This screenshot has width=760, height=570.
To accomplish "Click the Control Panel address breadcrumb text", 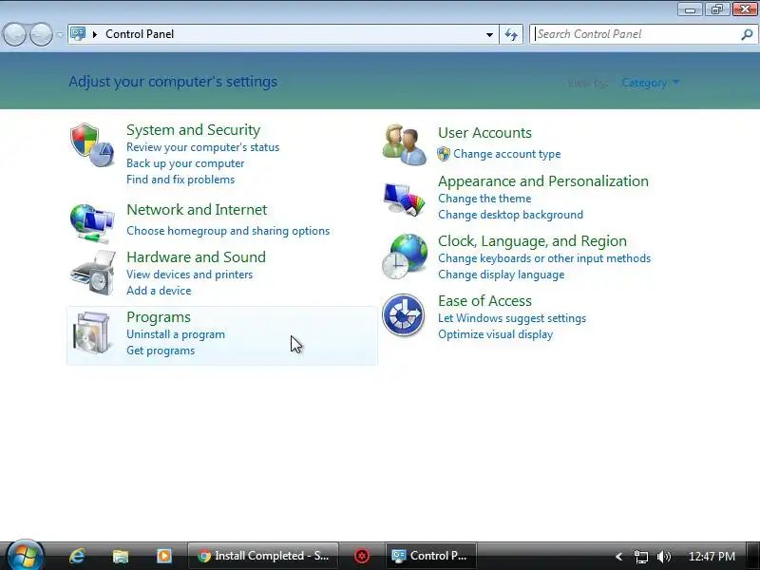I will point(140,34).
